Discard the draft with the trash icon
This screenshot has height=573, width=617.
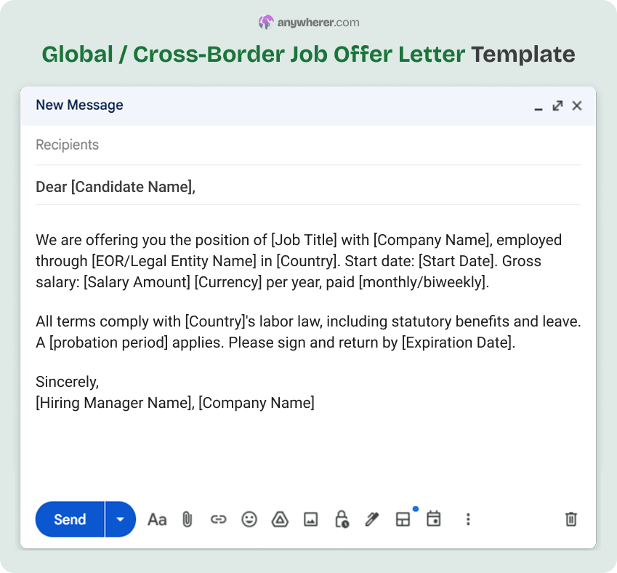tap(571, 519)
